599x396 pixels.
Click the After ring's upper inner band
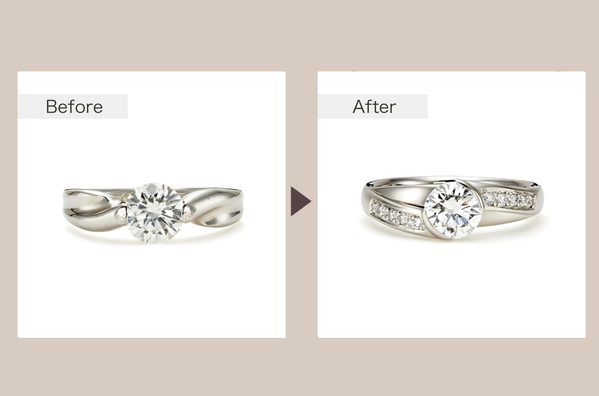[451, 181]
